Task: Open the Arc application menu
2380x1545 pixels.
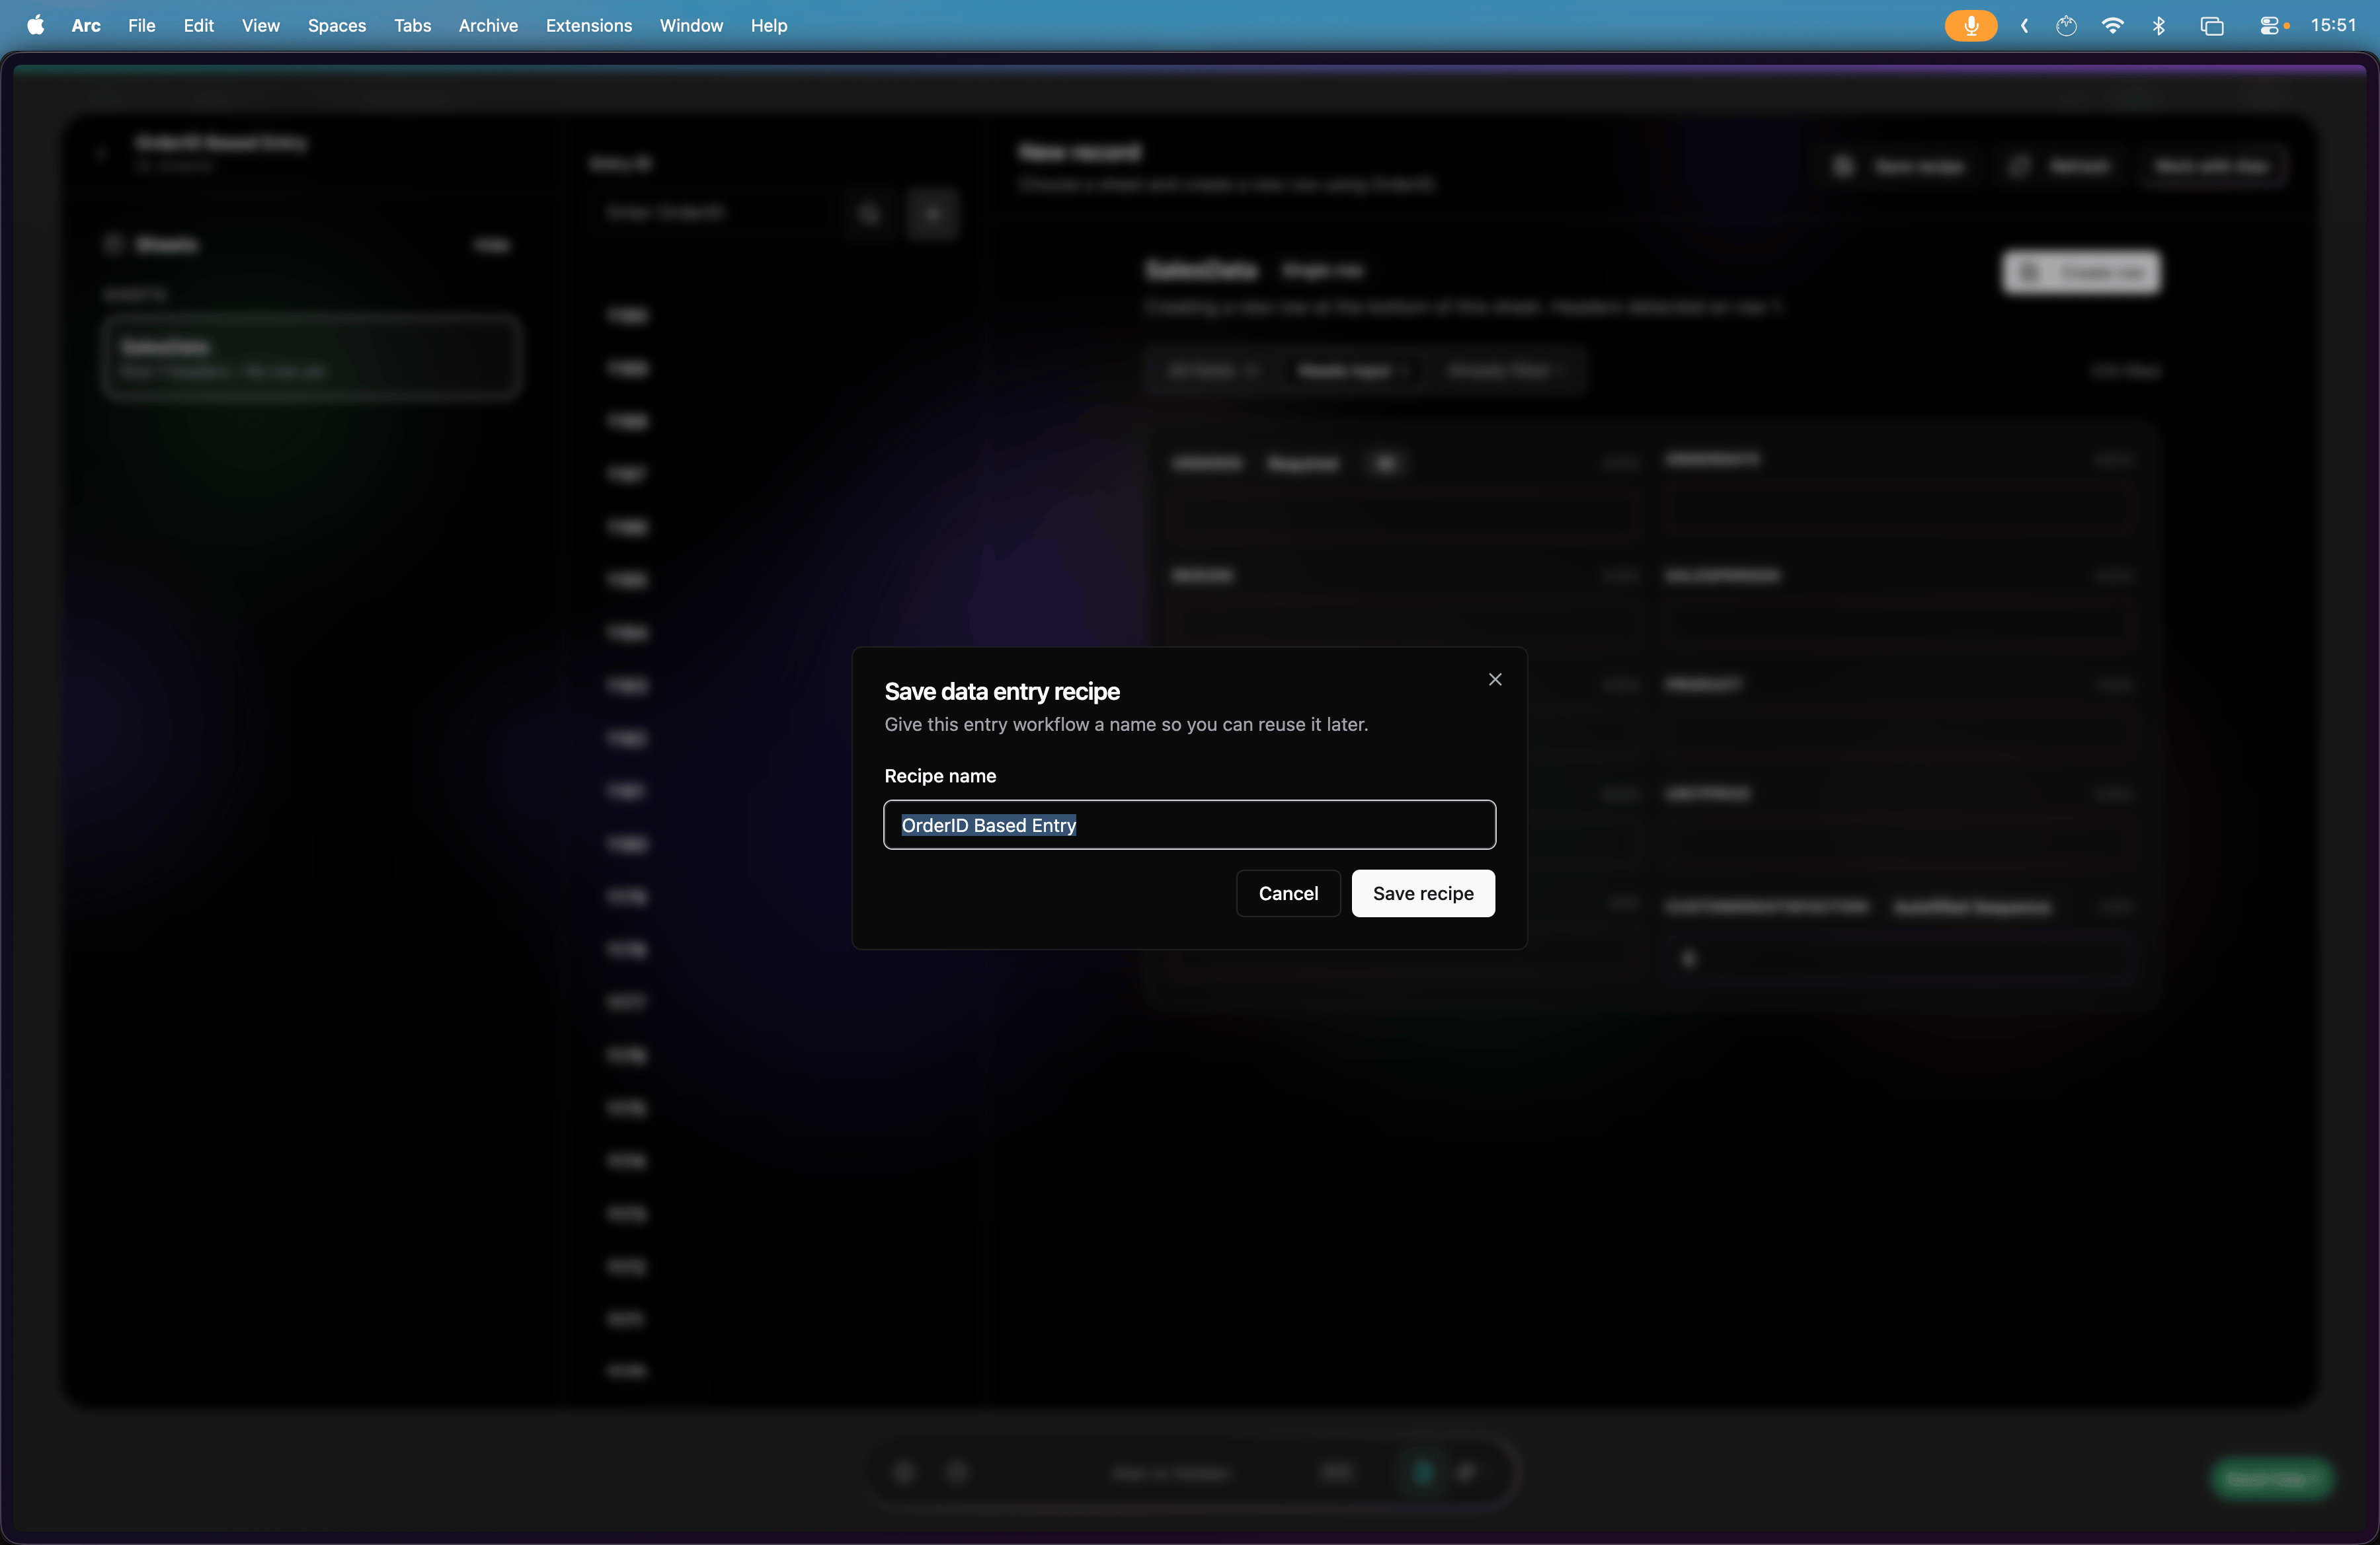Action: 86,25
